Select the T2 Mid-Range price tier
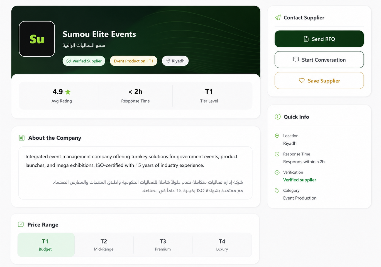The height and width of the screenshot is (267, 381). click(104, 245)
